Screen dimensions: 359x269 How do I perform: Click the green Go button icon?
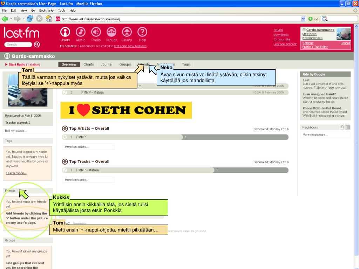coord(311,19)
